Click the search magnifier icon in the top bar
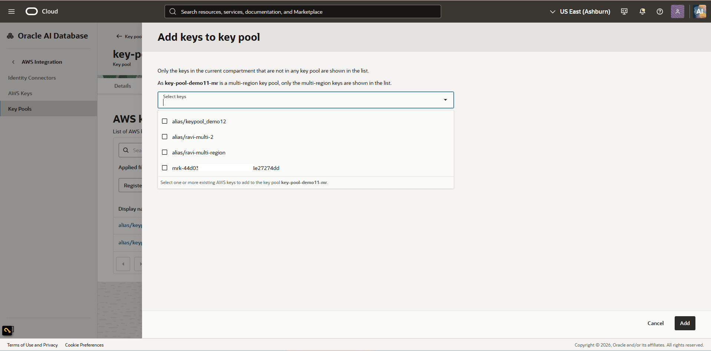Image resolution: width=711 pixels, height=351 pixels. pos(173,11)
